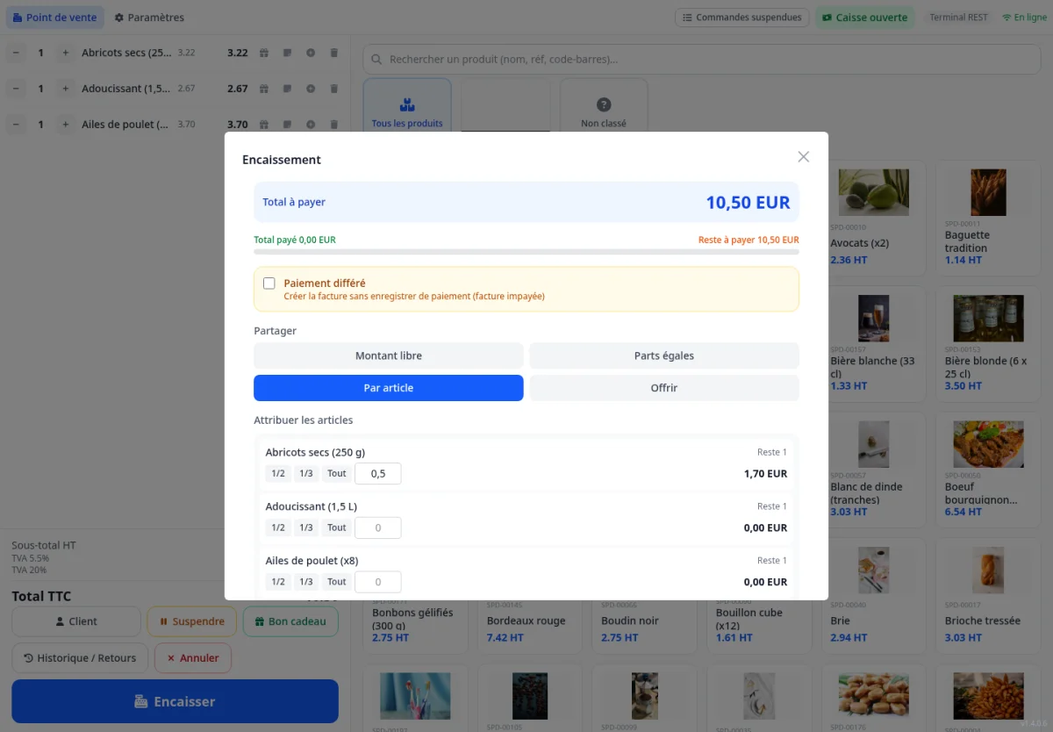Switch to the Montant libre split mode
The image size is (1053, 732).
pyautogui.click(x=389, y=355)
